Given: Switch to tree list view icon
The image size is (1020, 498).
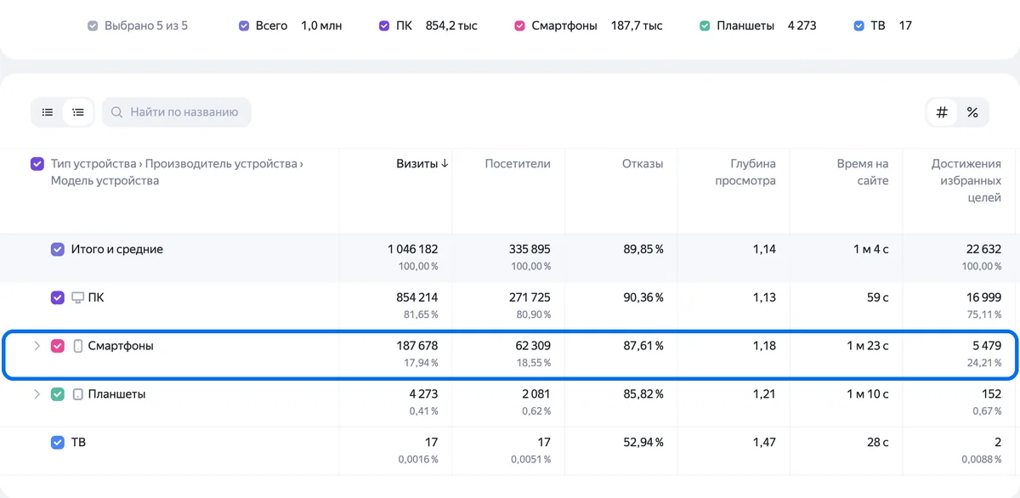Looking at the screenshot, I should [78, 112].
